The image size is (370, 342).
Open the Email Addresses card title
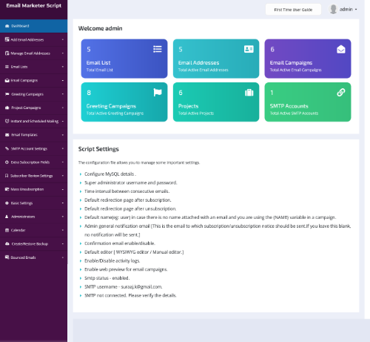pos(199,63)
